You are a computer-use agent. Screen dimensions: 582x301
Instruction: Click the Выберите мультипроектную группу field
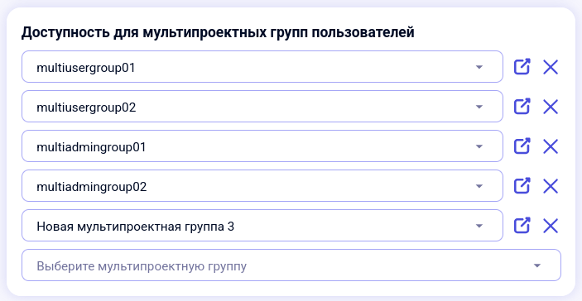click(291, 265)
